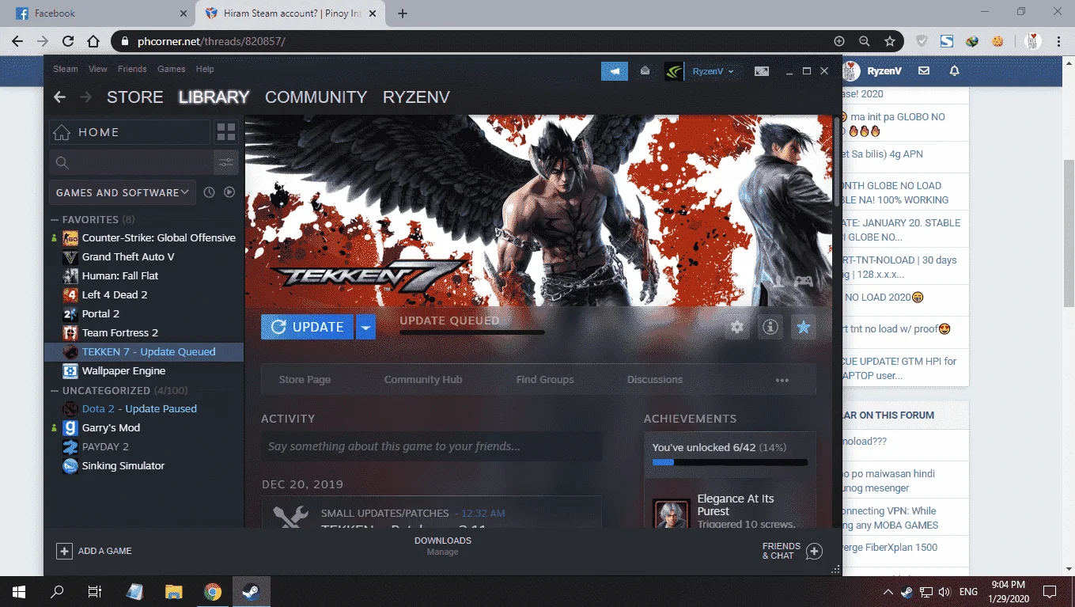Image resolution: width=1075 pixels, height=607 pixels.
Task: Open the Steam inbox envelope icon
Action: 645,71
